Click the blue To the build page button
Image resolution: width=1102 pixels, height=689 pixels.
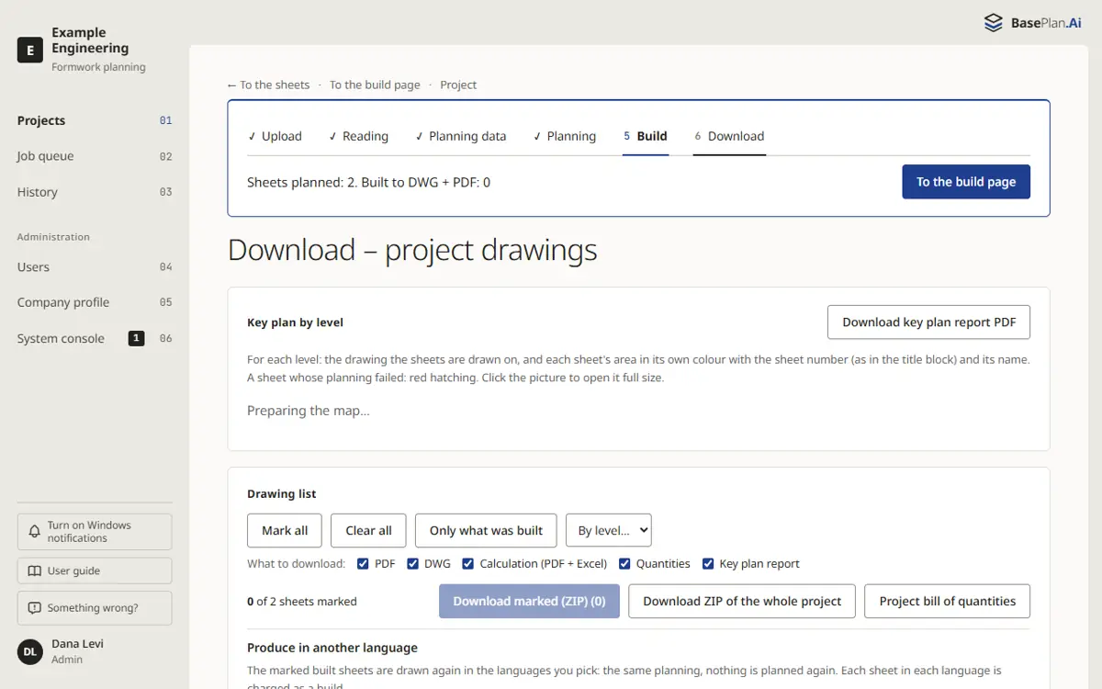pos(966,182)
